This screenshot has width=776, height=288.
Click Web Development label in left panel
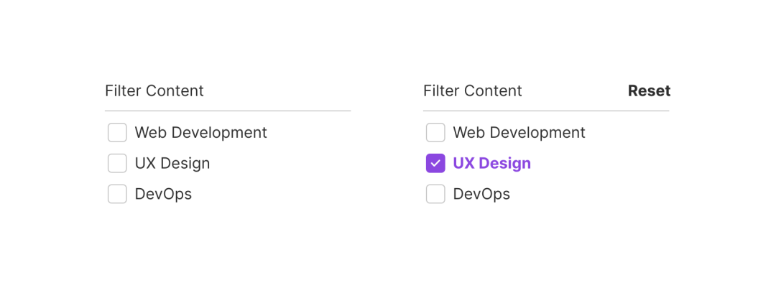click(x=200, y=133)
